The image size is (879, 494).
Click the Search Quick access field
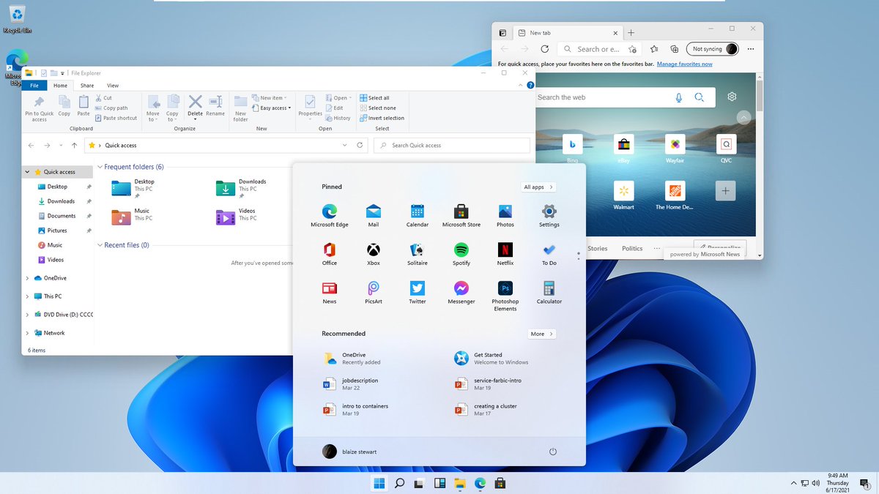click(450, 145)
